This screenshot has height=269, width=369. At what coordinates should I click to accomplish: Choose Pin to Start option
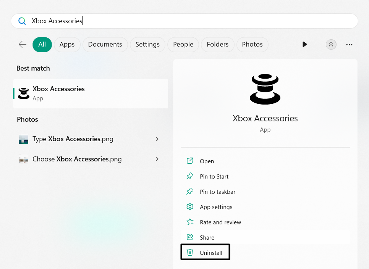[x=214, y=177]
